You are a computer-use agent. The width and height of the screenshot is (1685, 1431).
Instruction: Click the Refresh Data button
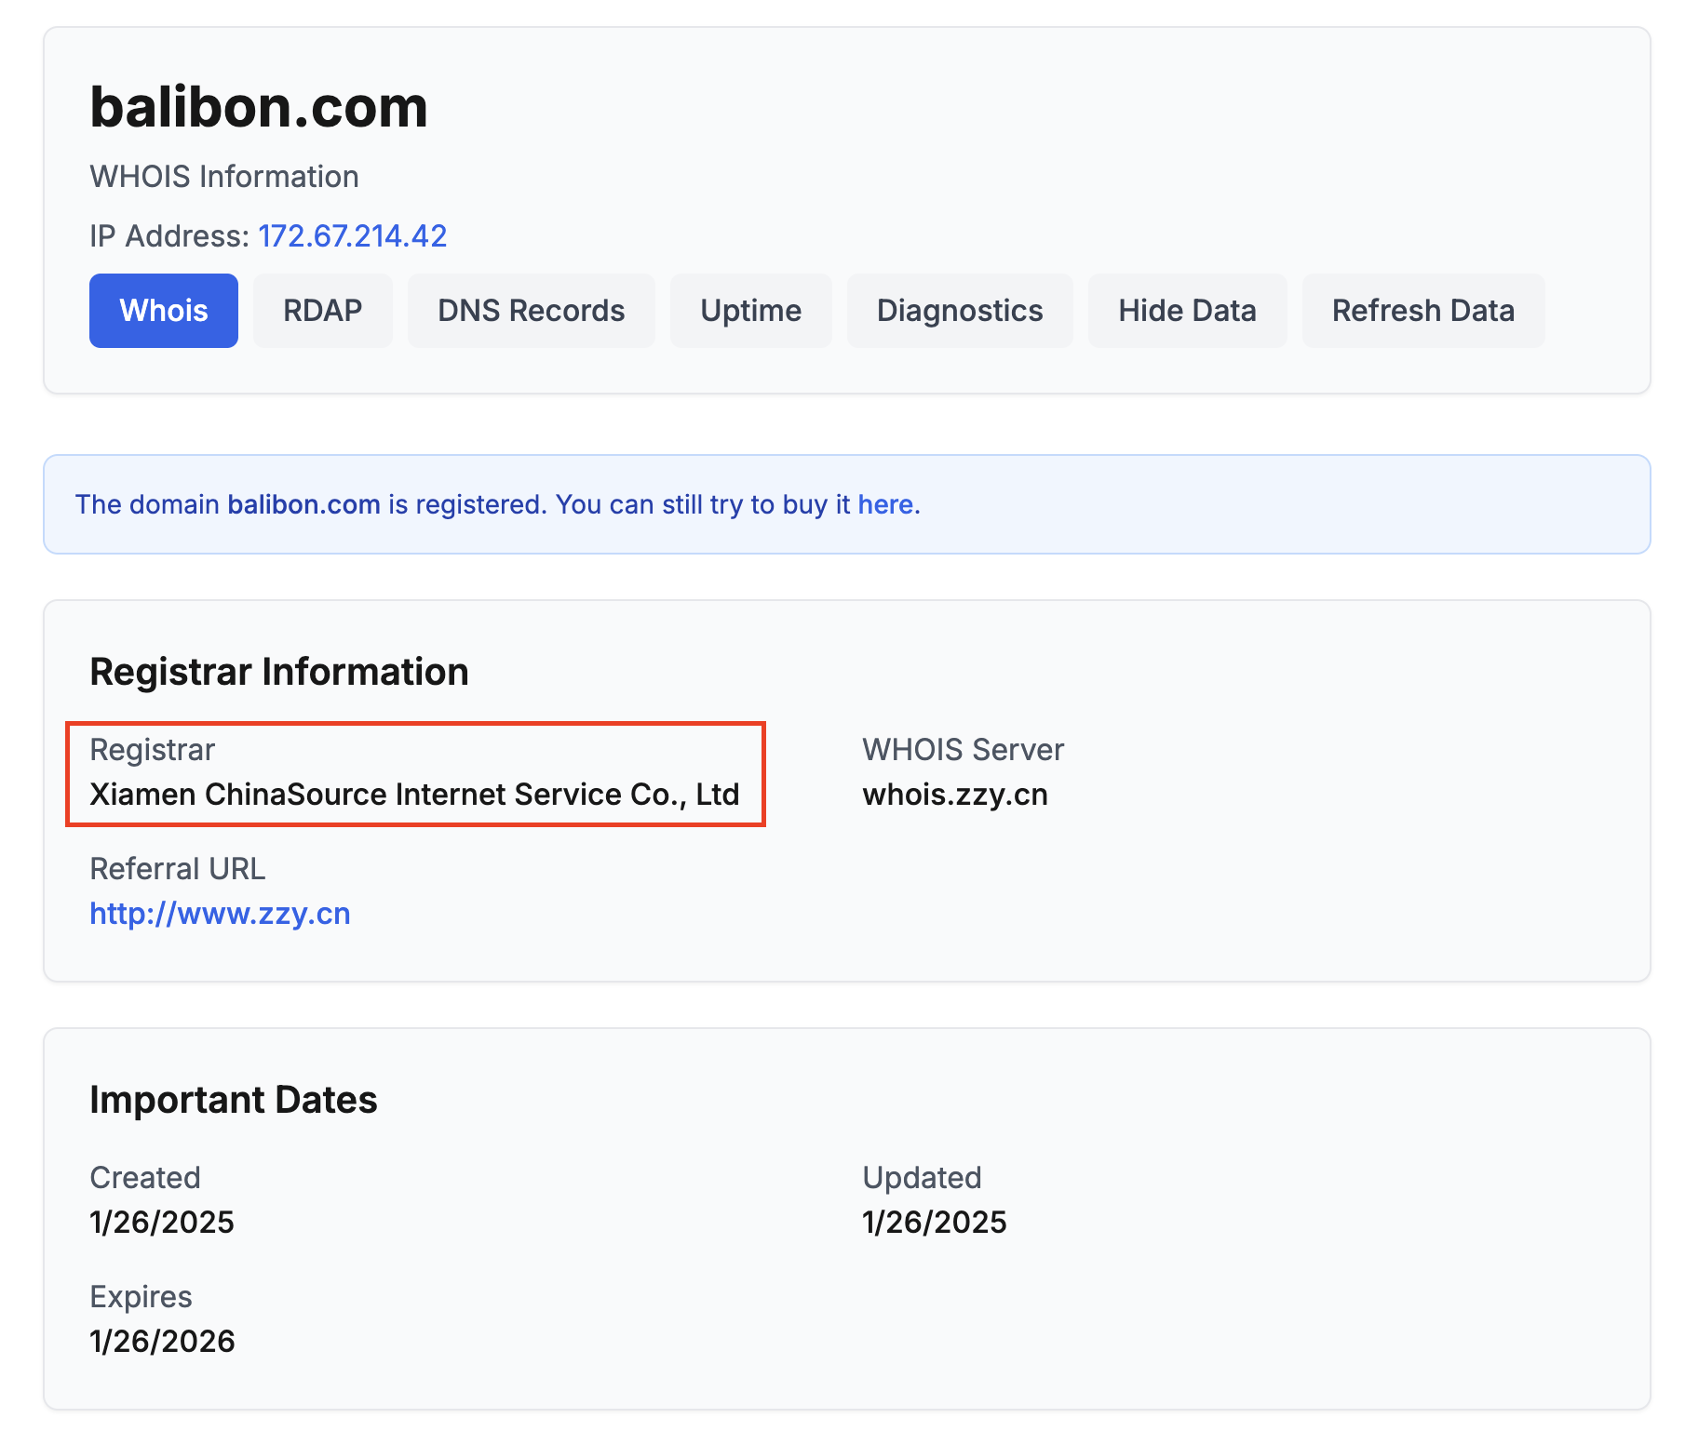(x=1422, y=311)
